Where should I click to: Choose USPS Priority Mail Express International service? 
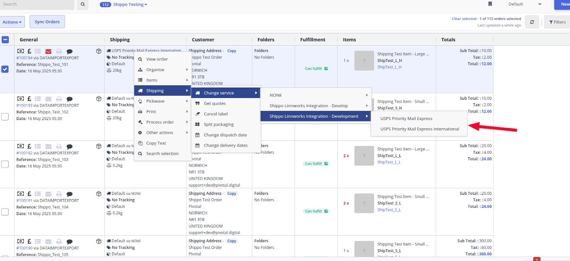pyautogui.click(x=419, y=129)
